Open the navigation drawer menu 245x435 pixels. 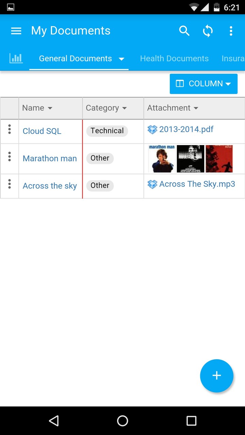16,31
